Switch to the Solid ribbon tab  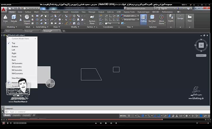pyautogui.click(x=20, y=12)
